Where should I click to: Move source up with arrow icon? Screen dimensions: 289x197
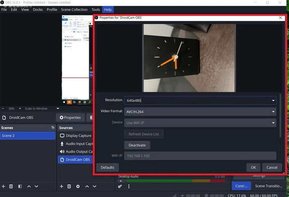[87, 186]
